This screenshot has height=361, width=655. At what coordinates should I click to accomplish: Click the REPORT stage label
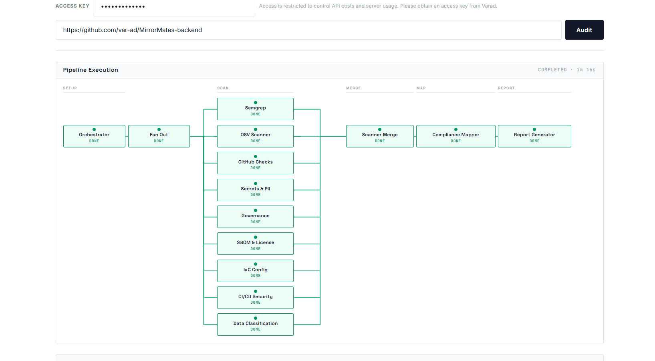click(x=506, y=88)
